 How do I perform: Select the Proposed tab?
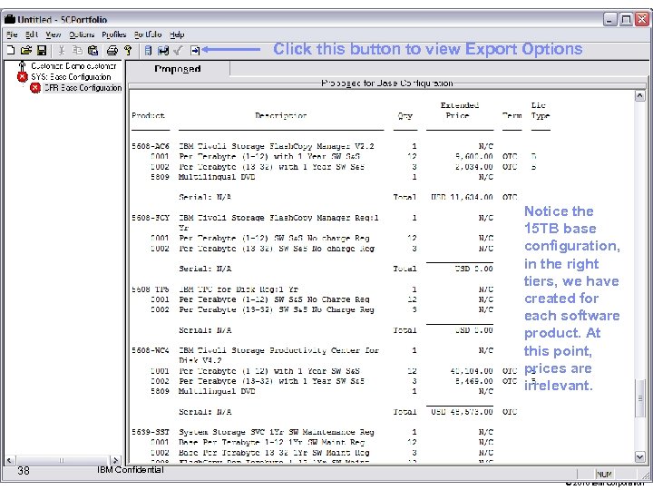click(x=178, y=69)
